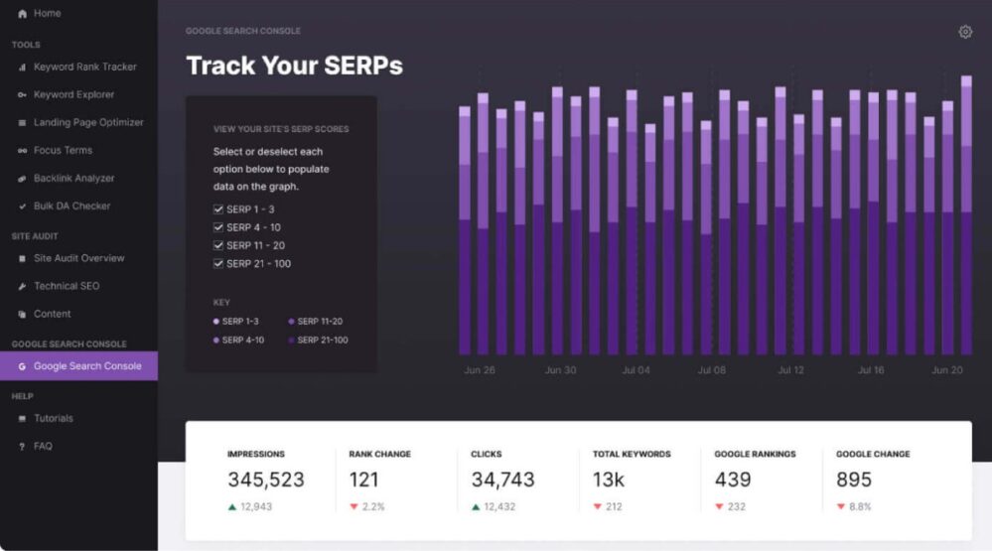
Task: Toggle the SERP 4 - 10 checkbox
Action: pyautogui.click(x=218, y=227)
